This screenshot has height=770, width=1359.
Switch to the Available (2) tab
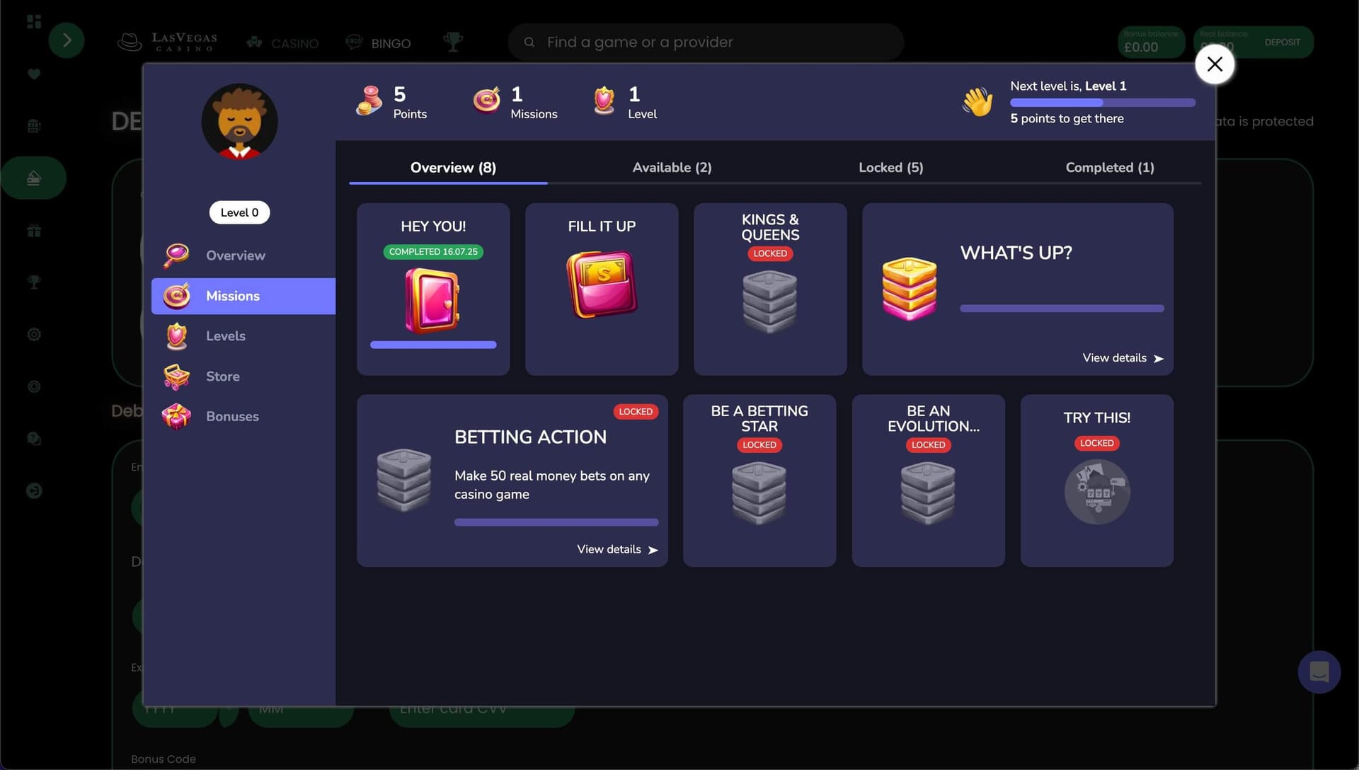[x=672, y=168]
